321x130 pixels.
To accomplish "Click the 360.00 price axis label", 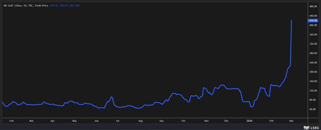I will (x=313, y=34).
